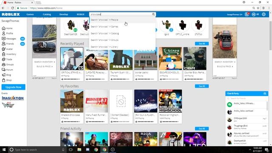Select Search "showcas" in Catalog suggestion
Viewport: 272px width, 153px height.
pos(122,33)
